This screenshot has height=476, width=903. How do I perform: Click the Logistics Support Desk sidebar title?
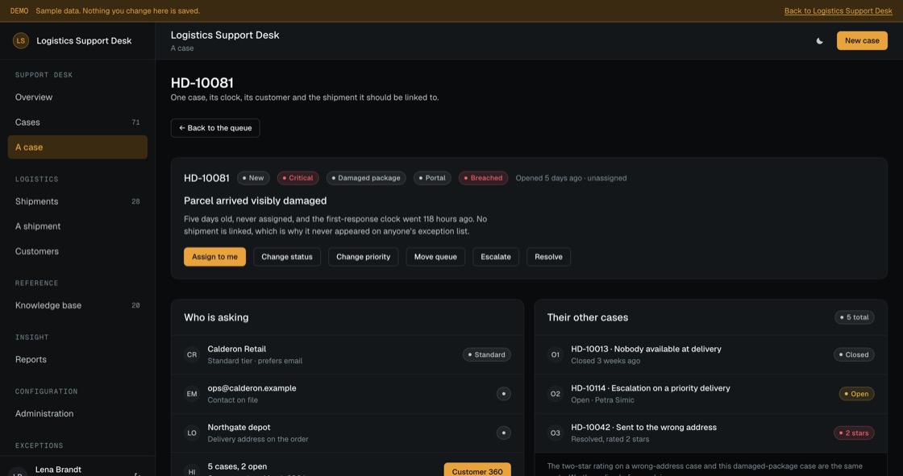(x=84, y=41)
